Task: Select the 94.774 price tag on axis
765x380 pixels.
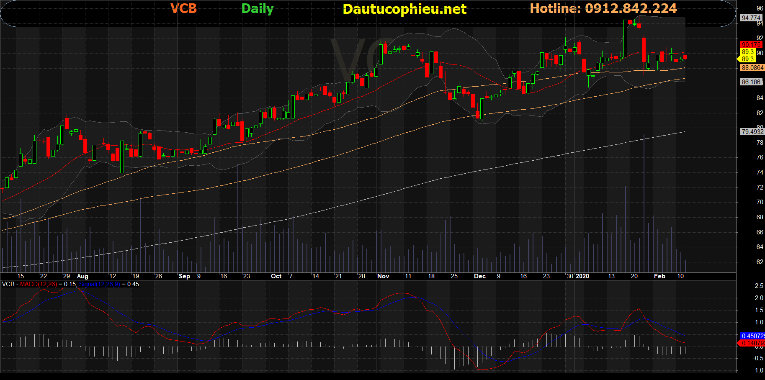Action: (x=751, y=18)
